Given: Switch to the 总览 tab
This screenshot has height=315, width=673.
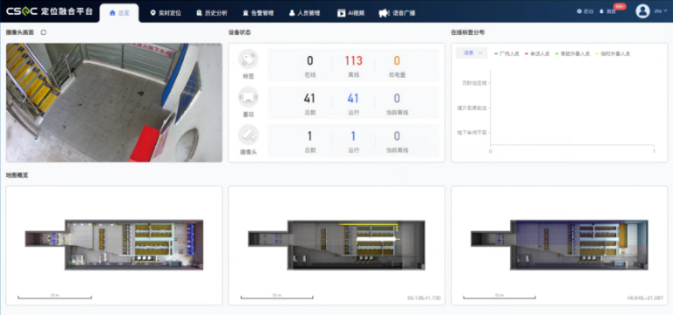Looking at the screenshot, I should pyautogui.click(x=119, y=13).
